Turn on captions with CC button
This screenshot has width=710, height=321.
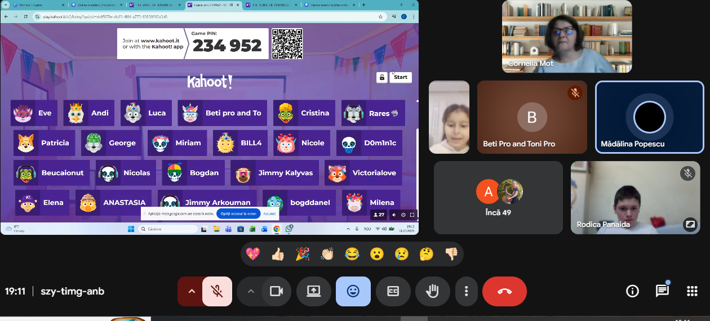393,291
